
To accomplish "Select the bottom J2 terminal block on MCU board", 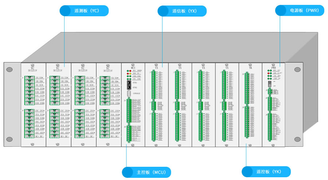I will click(x=129, y=134).
